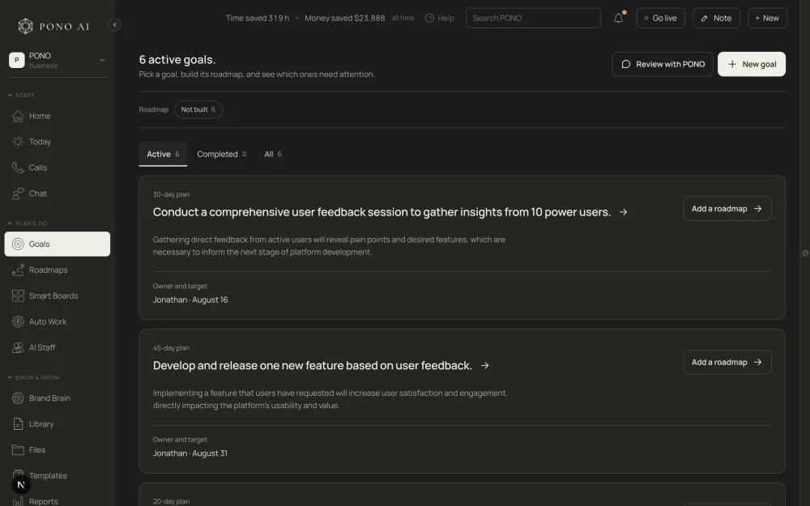
Task: Click the Home house icon
Action: tap(18, 116)
